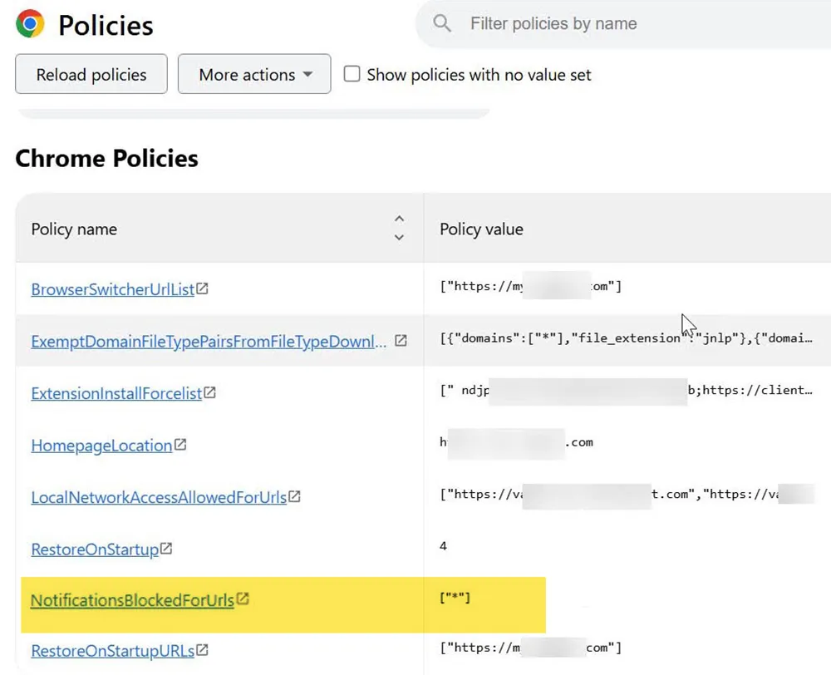Open HomepageLocation documentation via its external link icon
The image size is (831, 675).
181,445
